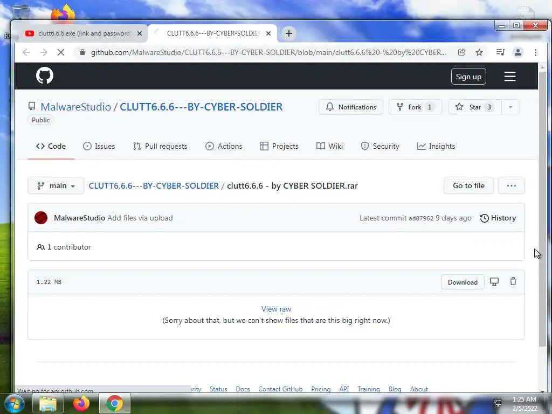
Task: View file History
Action: pyautogui.click(x=498, y=218)
